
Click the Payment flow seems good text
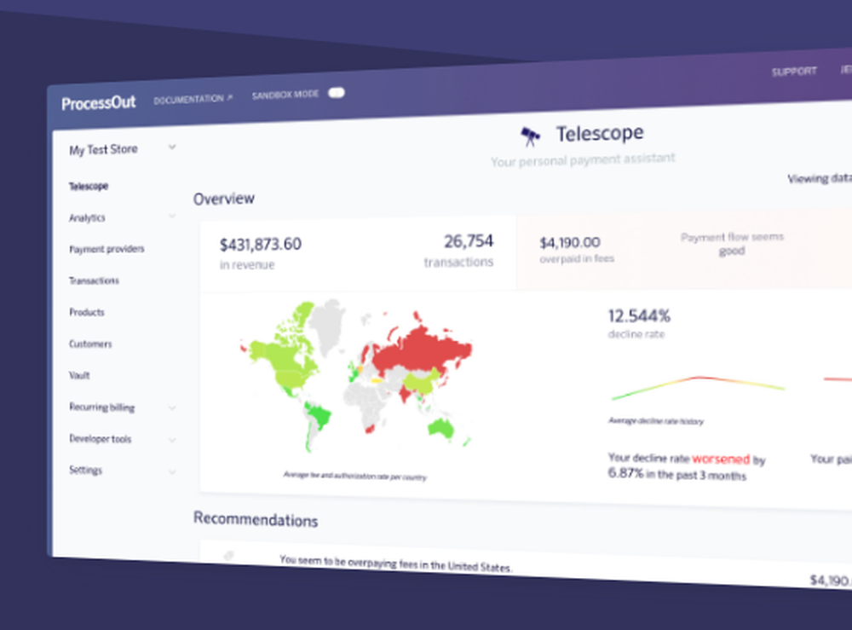click(x=731, y=244)
